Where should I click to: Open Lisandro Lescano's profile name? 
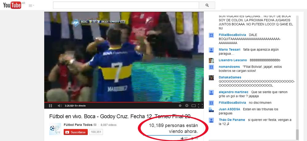(233, 60)
